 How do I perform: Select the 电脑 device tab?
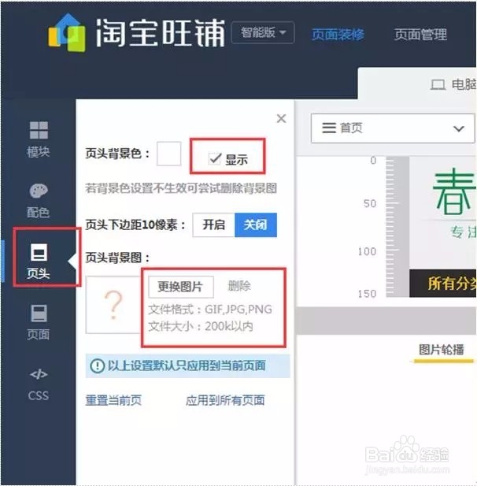(453, 84)
